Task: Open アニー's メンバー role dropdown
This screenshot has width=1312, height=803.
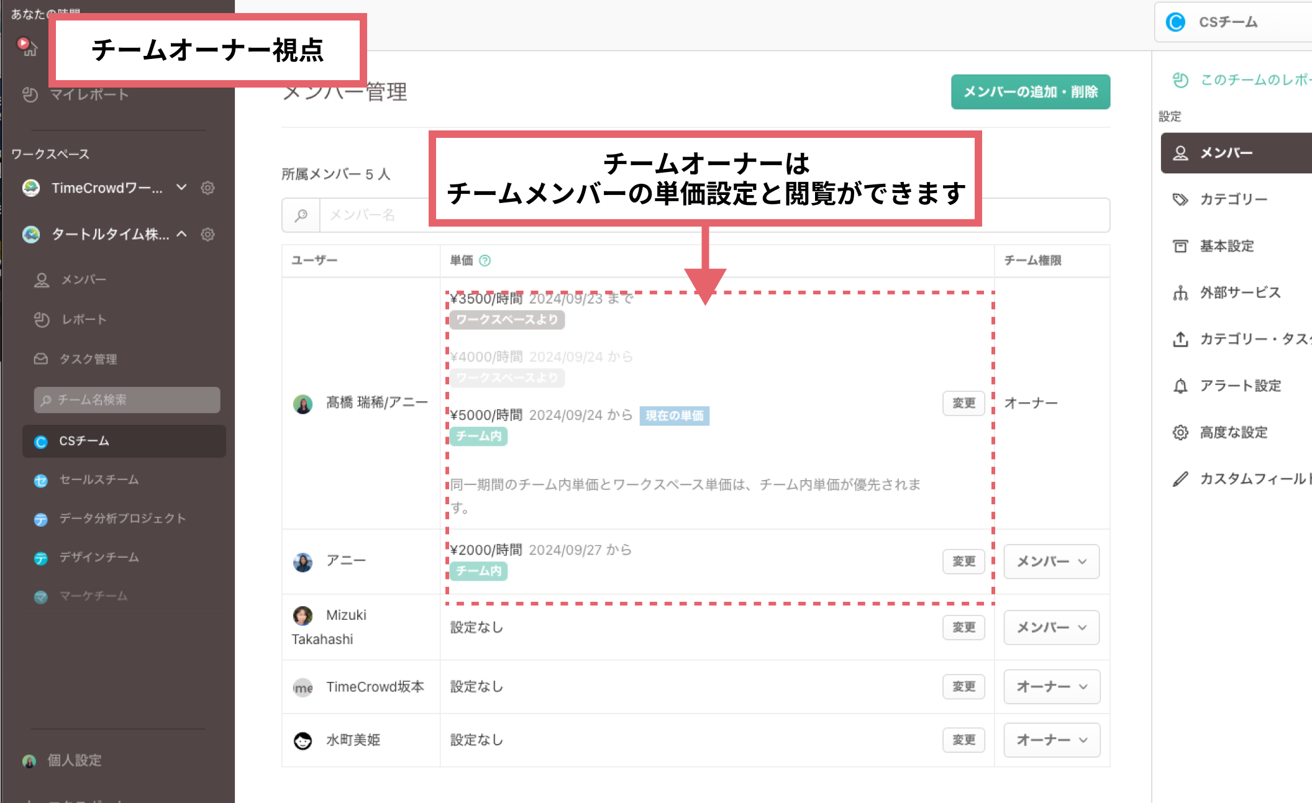Action: [x=1051, y=561]
